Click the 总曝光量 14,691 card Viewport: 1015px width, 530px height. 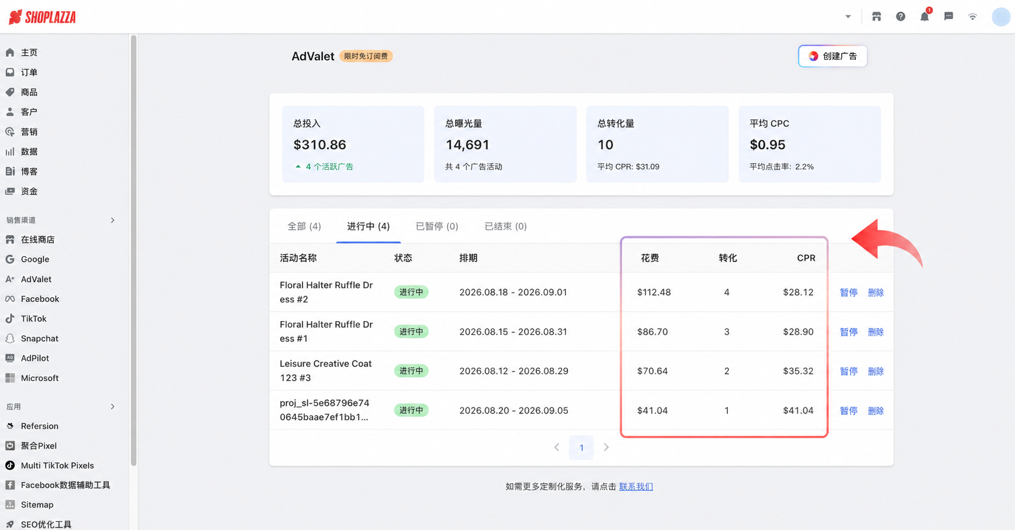coord(505,144)
